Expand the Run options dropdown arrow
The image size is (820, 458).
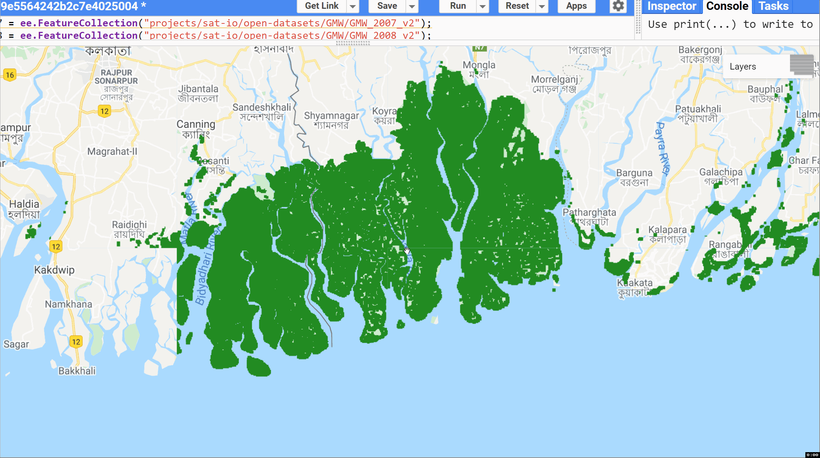coord(483,6)
